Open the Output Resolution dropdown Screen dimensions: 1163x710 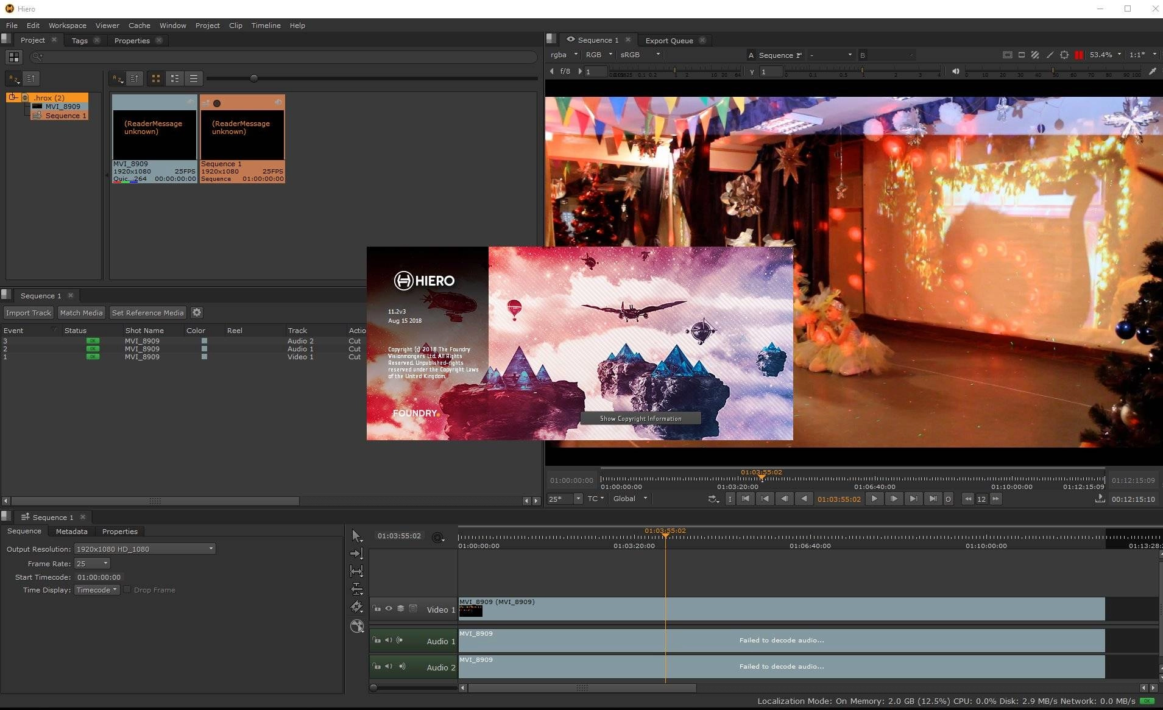(x=144, y=549)
